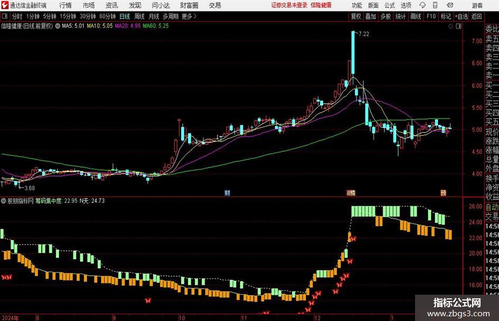Viewport: 499px width, 321px height.
Task: Click the 返回 back button
Action: click(x=476, y=16)
